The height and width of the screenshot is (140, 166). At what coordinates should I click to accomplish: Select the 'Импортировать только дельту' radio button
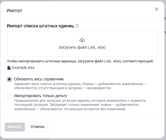(9, 96)
